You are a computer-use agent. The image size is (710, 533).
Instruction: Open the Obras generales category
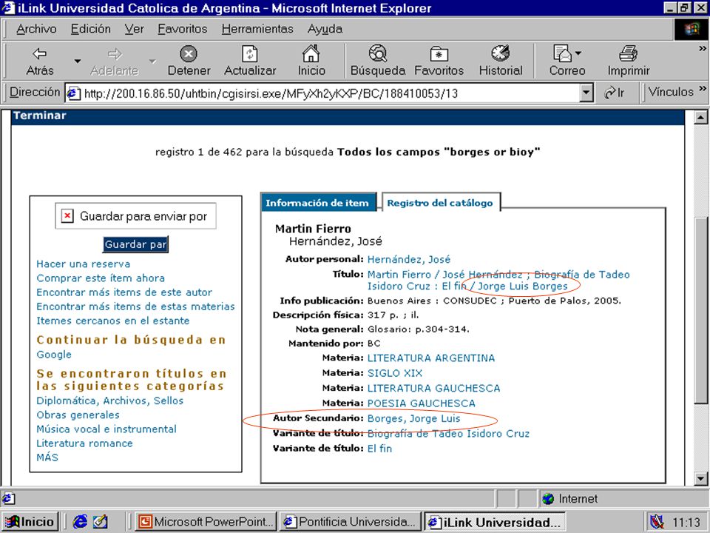coord(78,415)
